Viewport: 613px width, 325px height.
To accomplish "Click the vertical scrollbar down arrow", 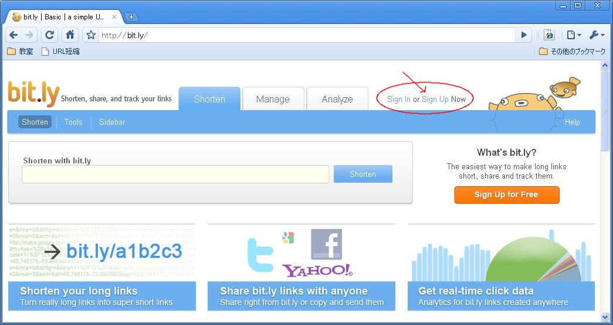I will [605, 317].
